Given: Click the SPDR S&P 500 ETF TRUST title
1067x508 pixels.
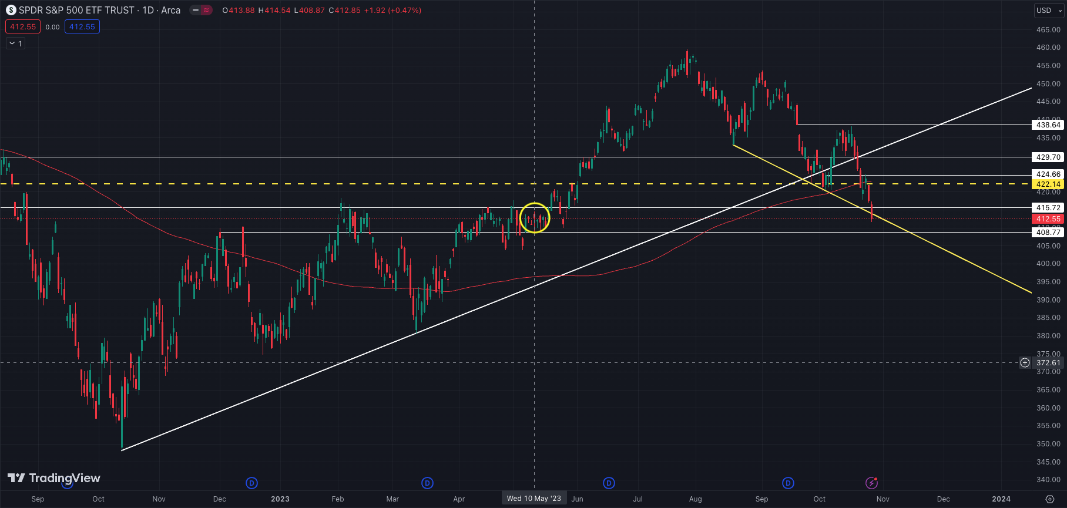Looking at the screenshot, I should point(76,10).
